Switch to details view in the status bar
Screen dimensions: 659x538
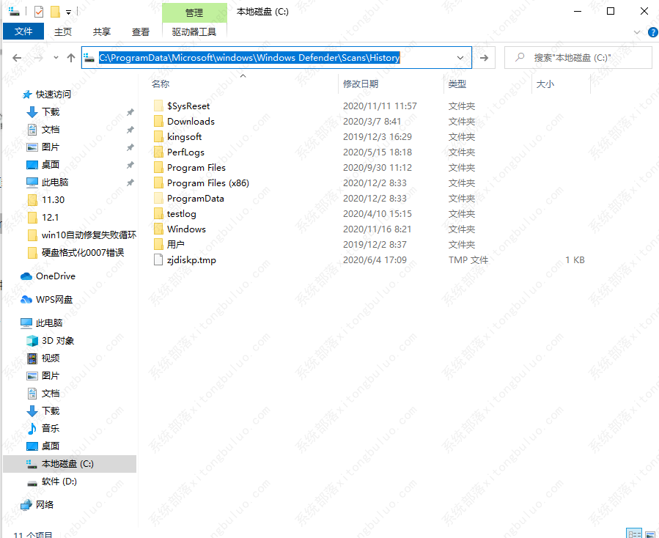[633, 533]
